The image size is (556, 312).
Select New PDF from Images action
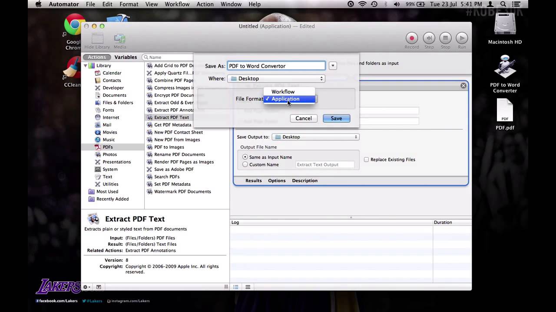(x=177, y=140)
